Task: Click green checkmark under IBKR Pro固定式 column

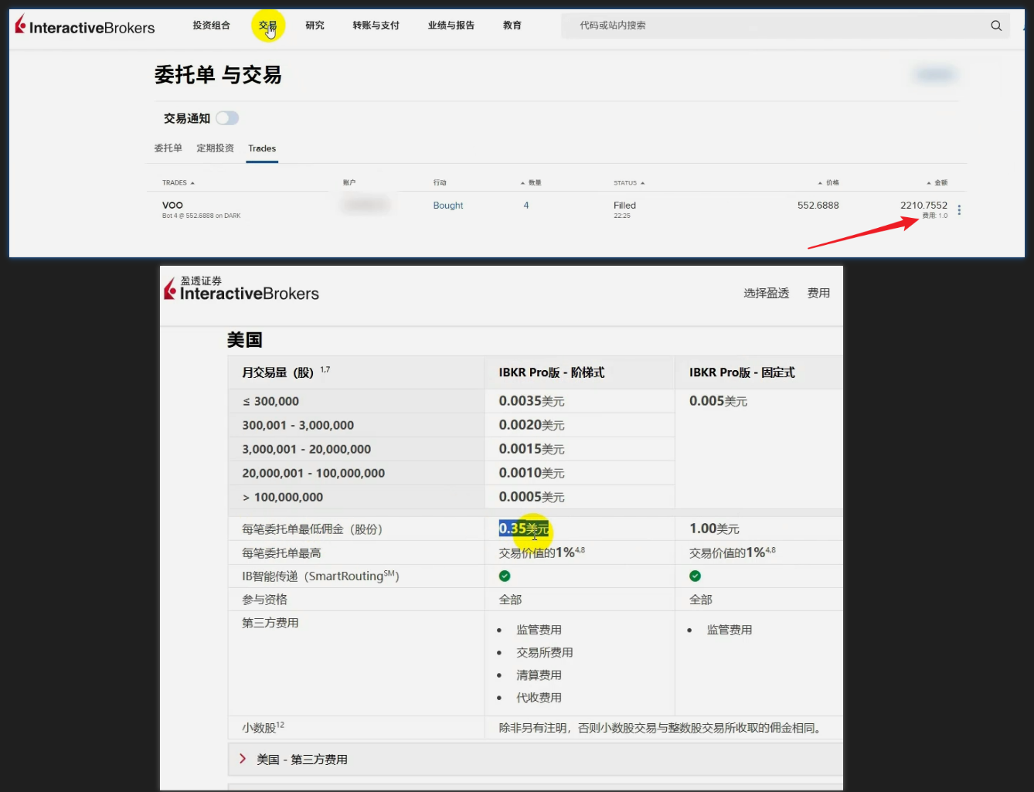Action: tap(695, 576)
